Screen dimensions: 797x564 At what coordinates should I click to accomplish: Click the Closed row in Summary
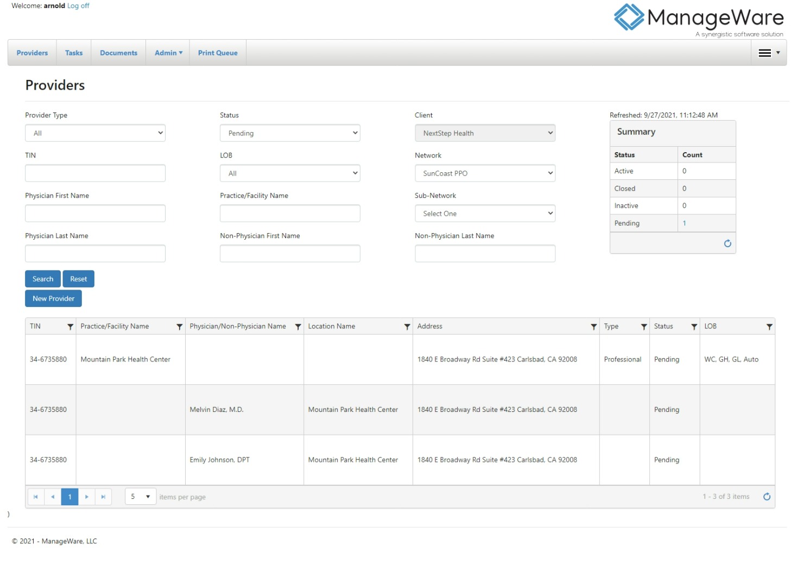point(673,189)
